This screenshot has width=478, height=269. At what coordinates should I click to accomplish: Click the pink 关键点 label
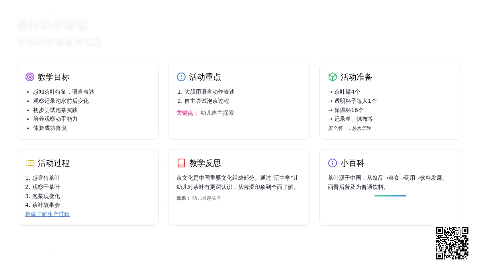(x=187, y=113)
